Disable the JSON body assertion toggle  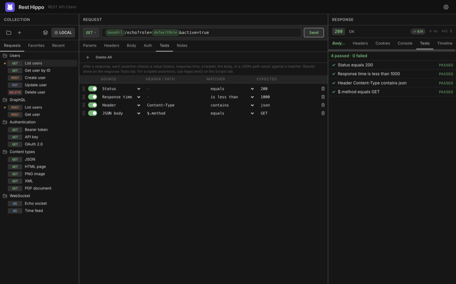tap(93, 113)
